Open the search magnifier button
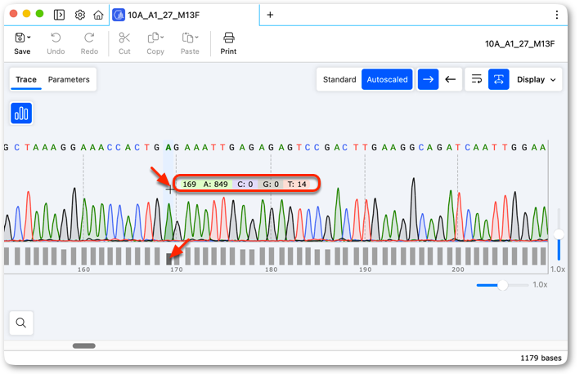584x374 pixels. click(x=21, y=323)
